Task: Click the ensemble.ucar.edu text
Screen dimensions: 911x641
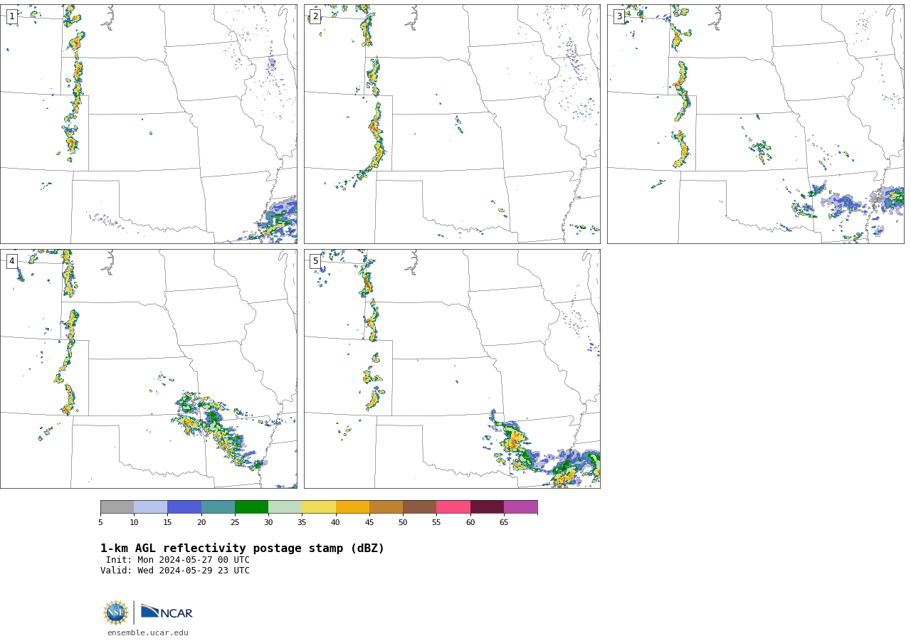Action: pos(148,633)
